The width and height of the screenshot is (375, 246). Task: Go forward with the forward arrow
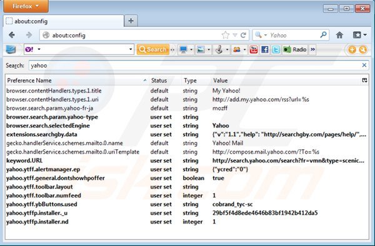(29, 35)
